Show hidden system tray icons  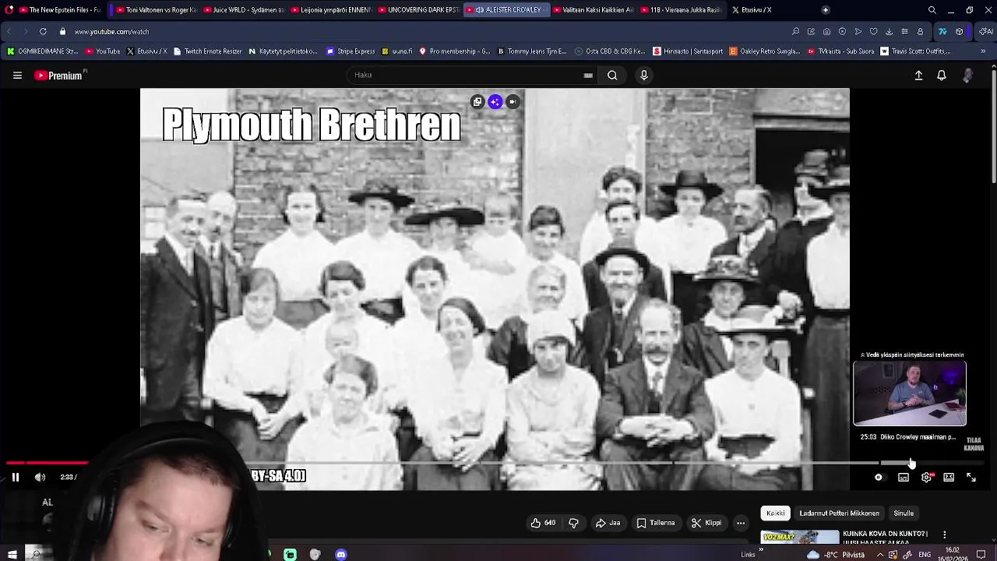pos(879,555)
